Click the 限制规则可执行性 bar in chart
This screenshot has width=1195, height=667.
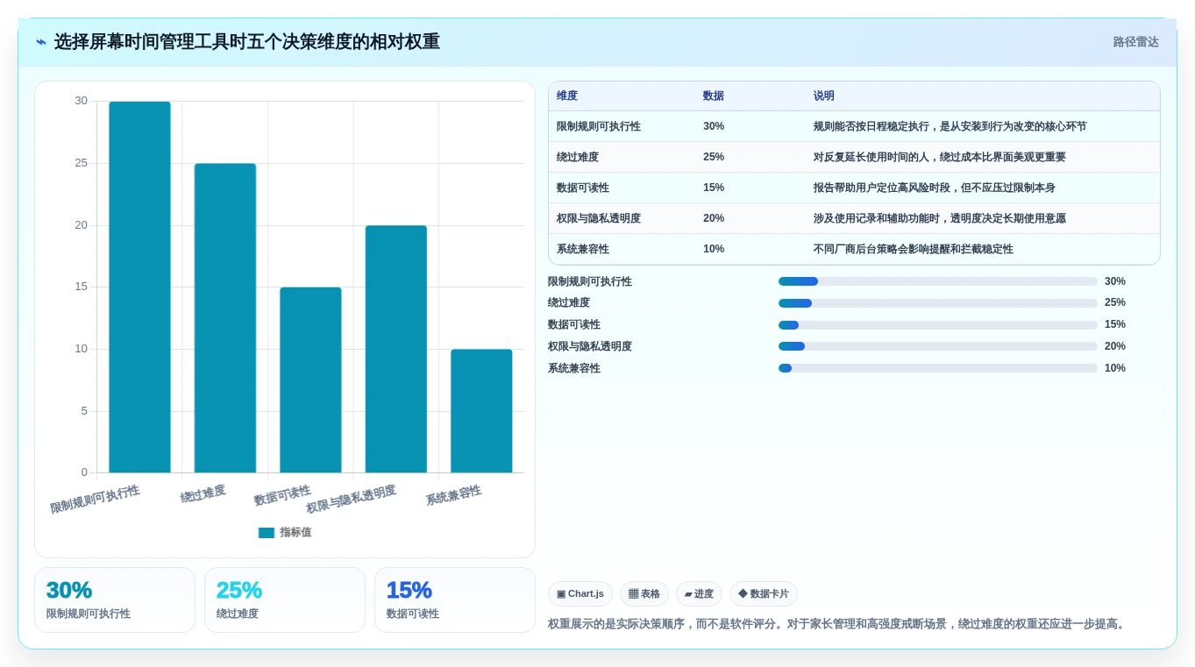(x=139, y=287)
